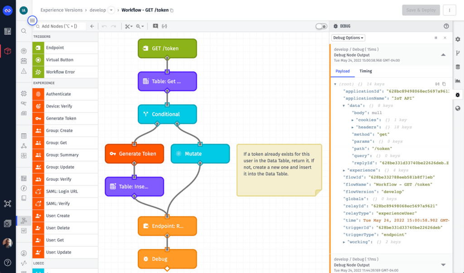Click the debug help question mark icon

click(x=446, y=26)
